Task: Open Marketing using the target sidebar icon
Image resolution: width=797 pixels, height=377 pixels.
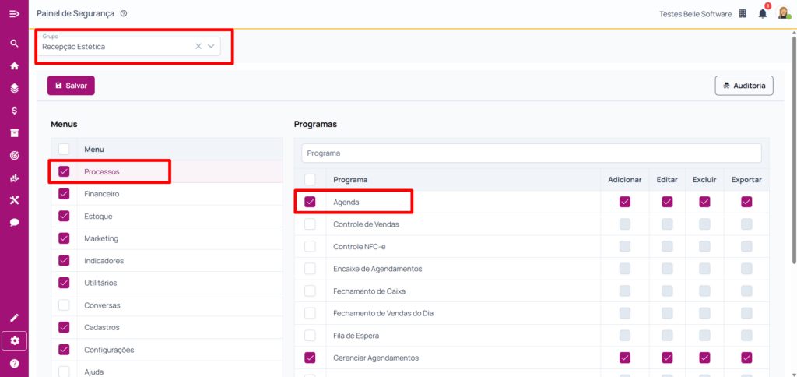Action: click(14, 156)
